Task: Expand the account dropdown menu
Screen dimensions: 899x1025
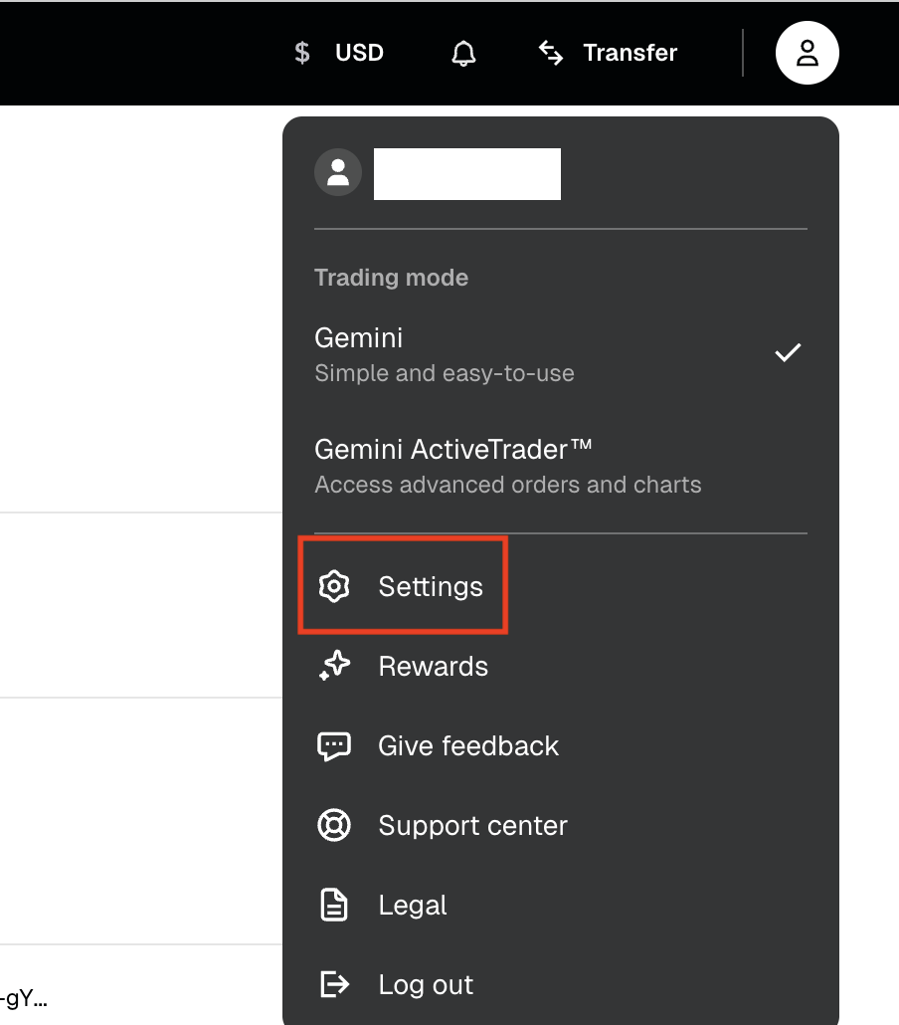Action: [x=807, y=52]
